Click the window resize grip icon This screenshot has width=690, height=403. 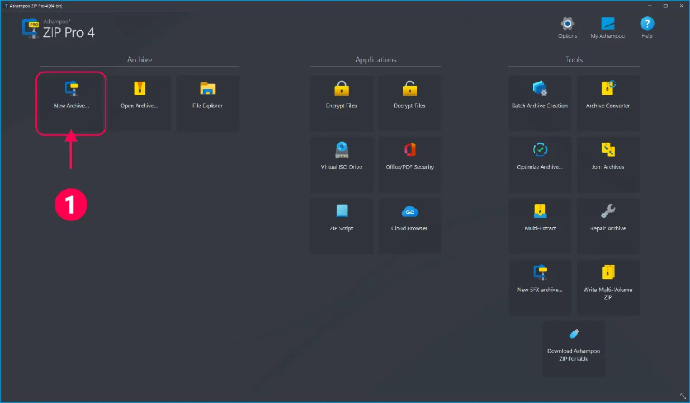[x=683, y=396]
